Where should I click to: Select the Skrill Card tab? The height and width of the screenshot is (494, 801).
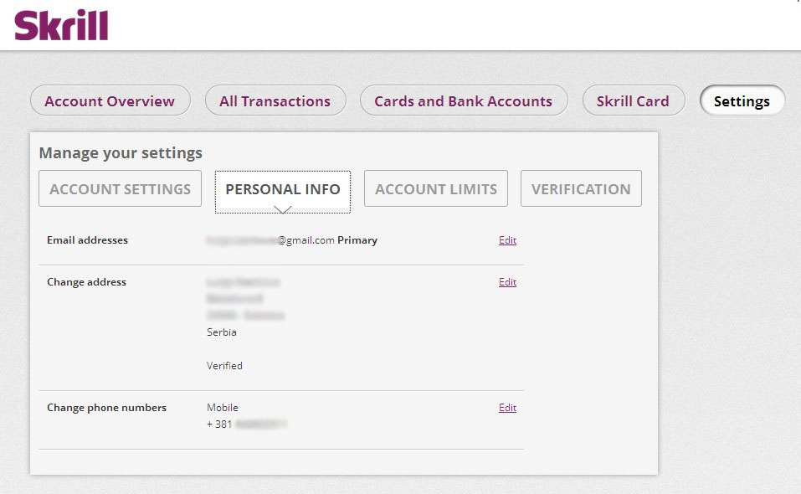(x=633, y=100)
